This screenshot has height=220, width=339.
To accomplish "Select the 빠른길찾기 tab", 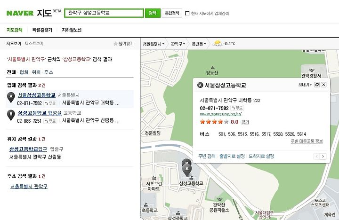I will click(x=42, y=30).
